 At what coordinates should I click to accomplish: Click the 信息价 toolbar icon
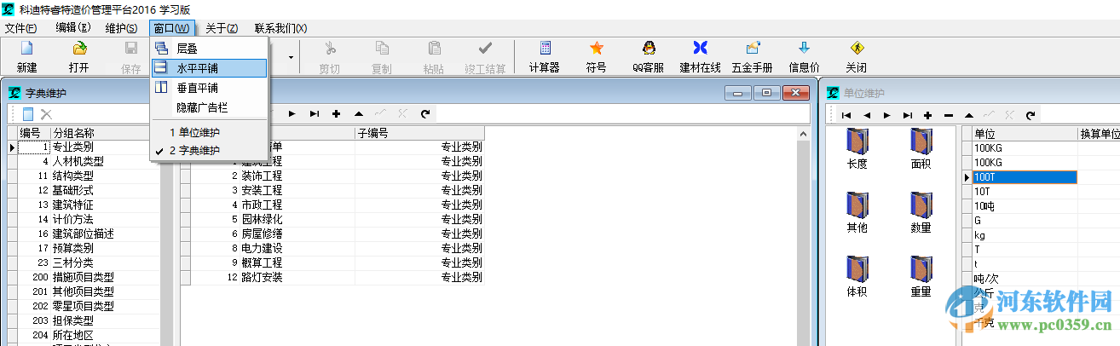(x=804, y=57)
